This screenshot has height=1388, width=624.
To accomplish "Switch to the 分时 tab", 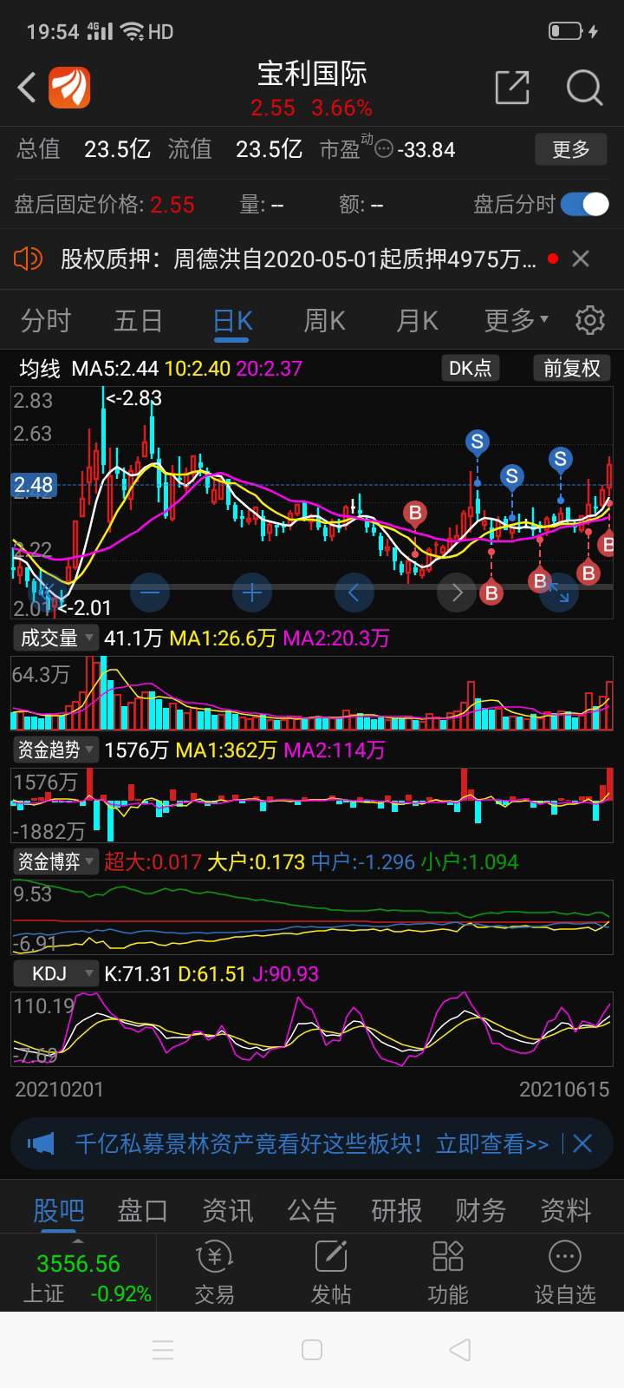I will [46, 320].
